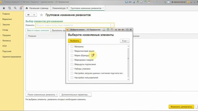Image resolution: width=198 pixels, height=111 pixels.
Task: Open the search magnifier in the tool panel
Action: 15,8
